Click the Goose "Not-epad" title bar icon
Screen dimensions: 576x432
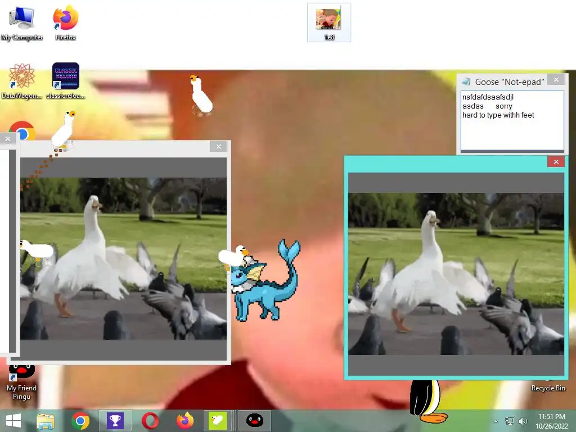pos(466,82)
